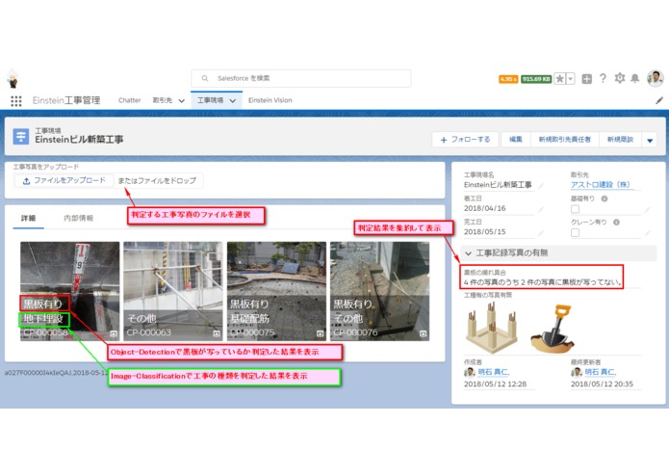Click the avatar beside 作成者 name
This screenshot has height=476, width=669.
click(x=470, y=372)
